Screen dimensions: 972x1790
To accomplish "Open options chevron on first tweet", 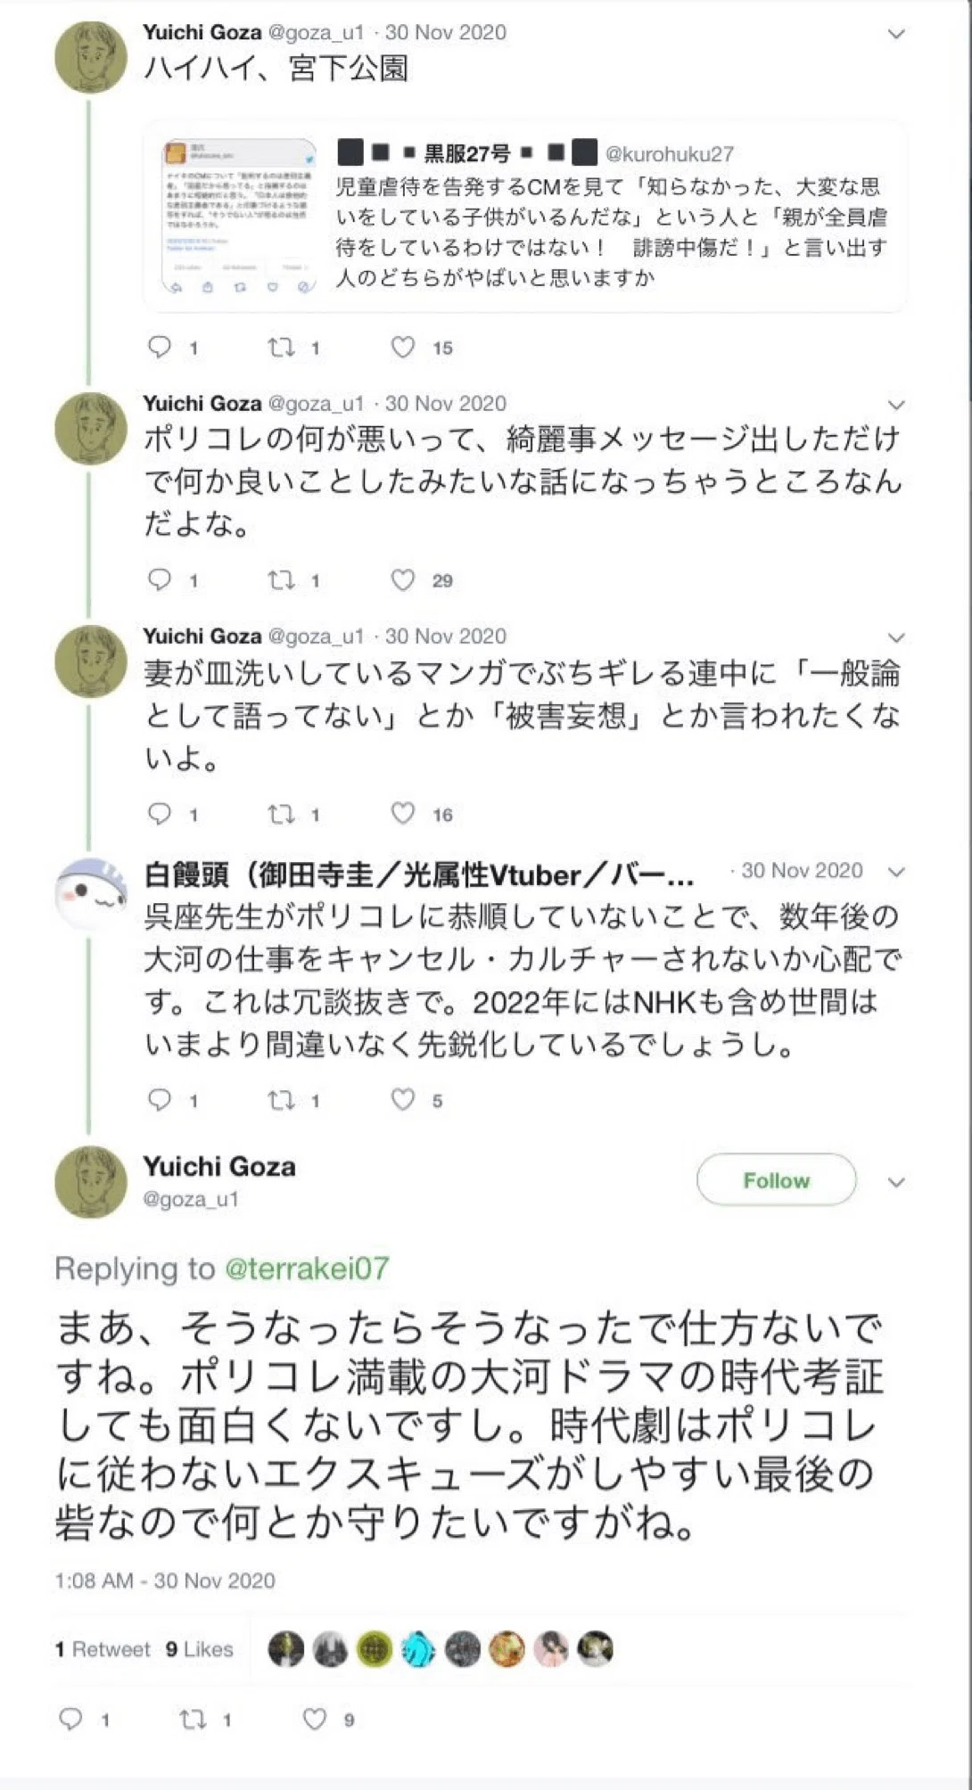I will (x=897, y=34).
